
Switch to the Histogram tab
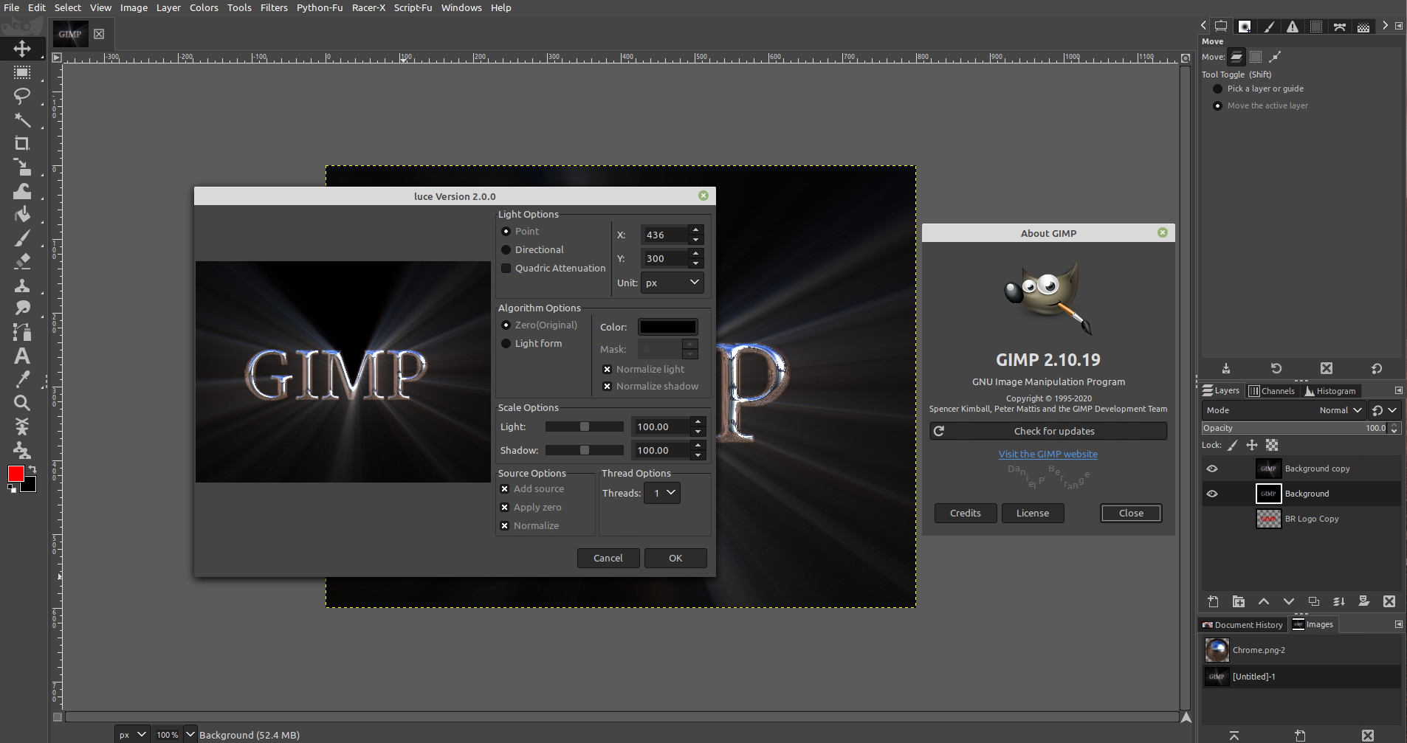point(1331,391)
